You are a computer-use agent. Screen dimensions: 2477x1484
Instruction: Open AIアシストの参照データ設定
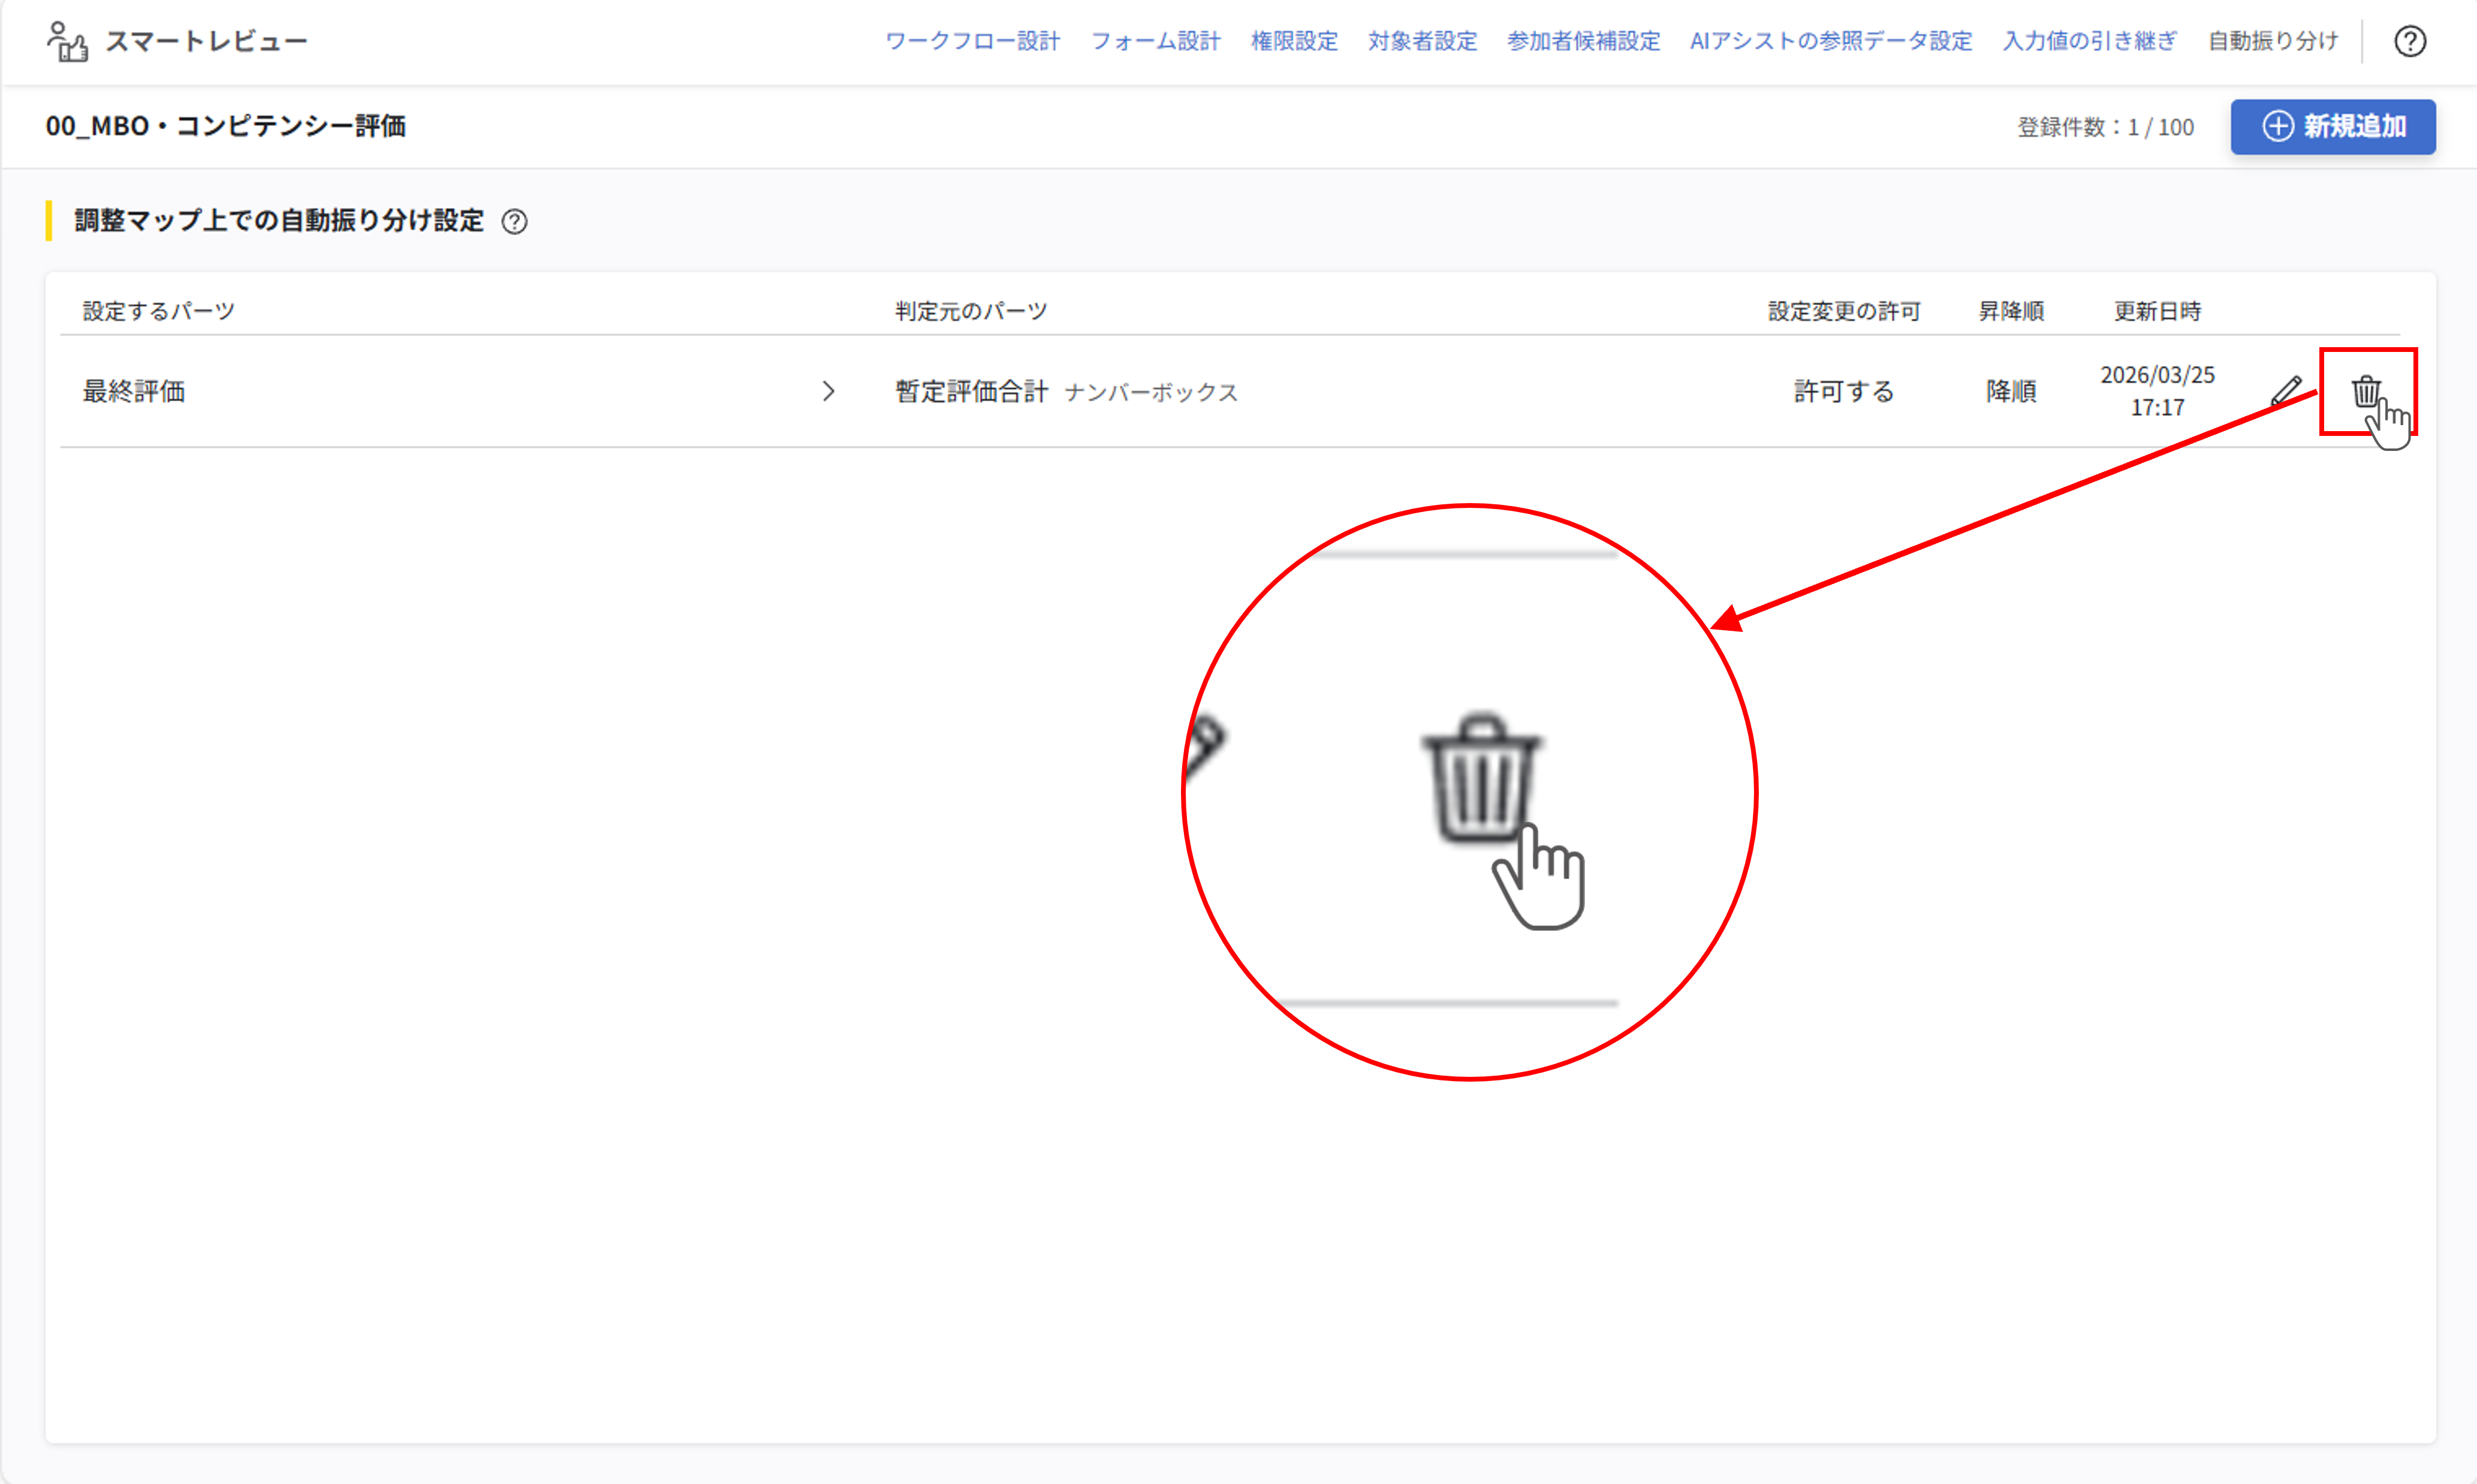pyautogui.click(x=1830, y=41)
